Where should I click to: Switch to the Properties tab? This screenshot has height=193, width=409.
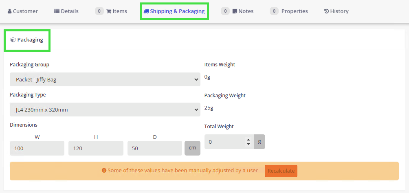[294, 11]
